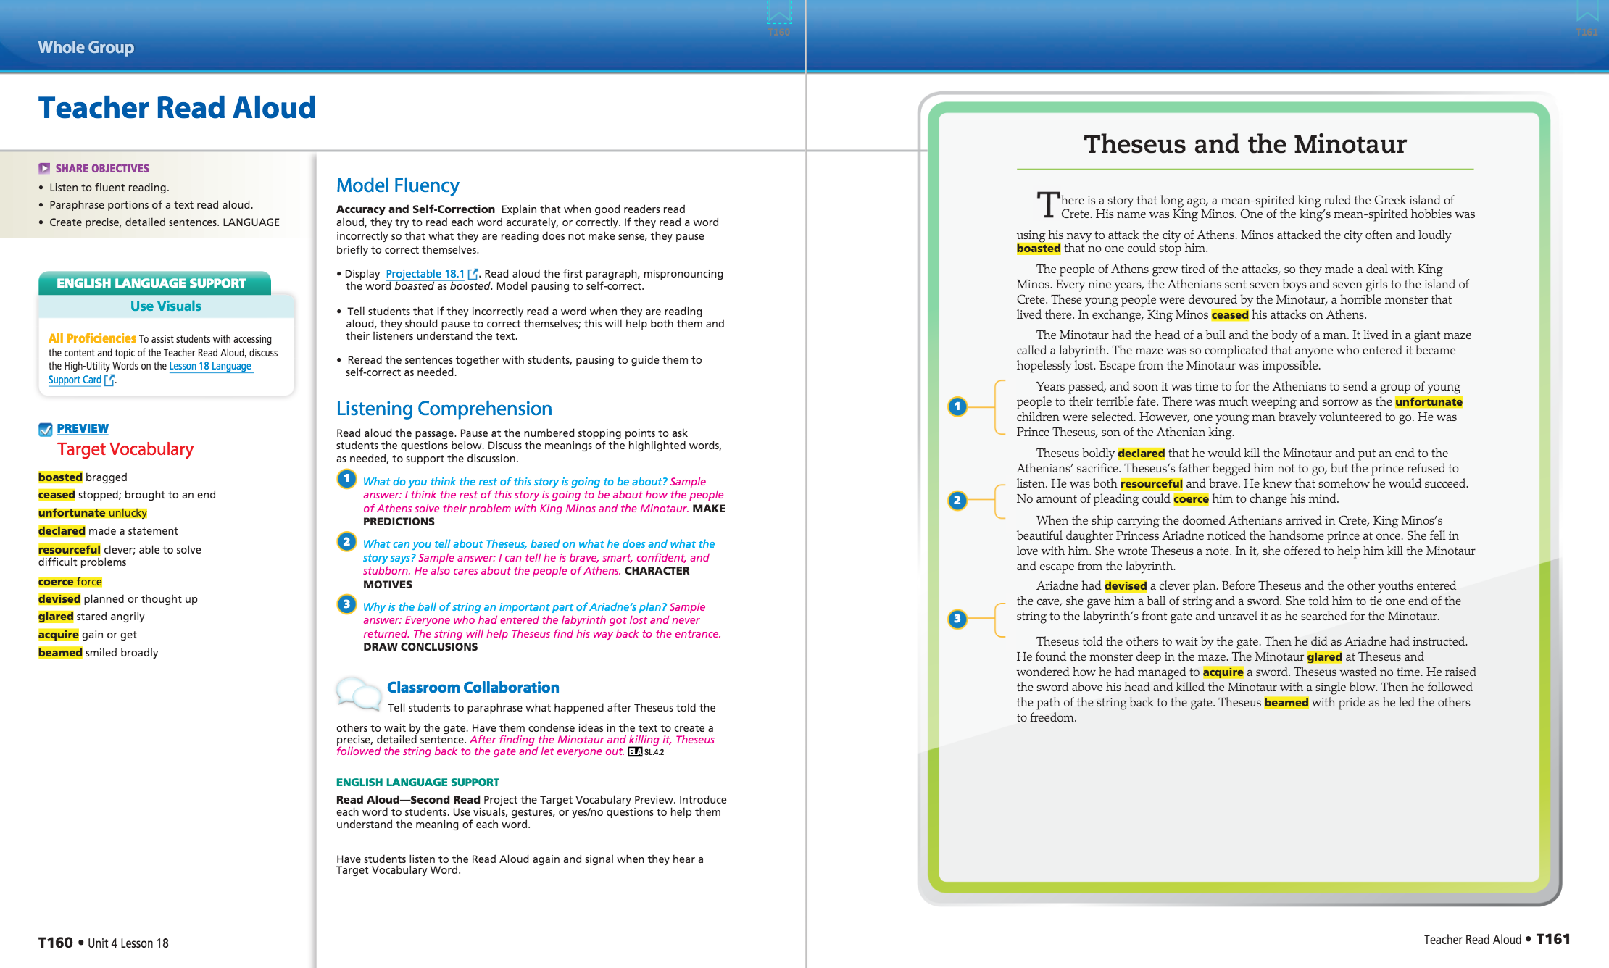
Task: Click 'declared' in the Target Vocabulary list
Action: pyautogui.click(x=62, y=531)
